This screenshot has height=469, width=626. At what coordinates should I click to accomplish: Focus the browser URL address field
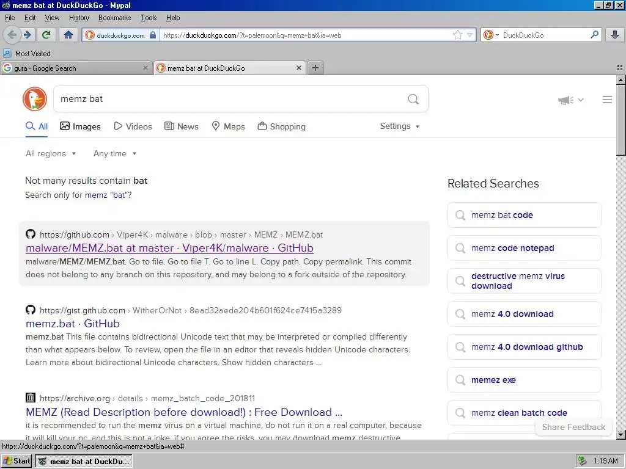(306, 35)
